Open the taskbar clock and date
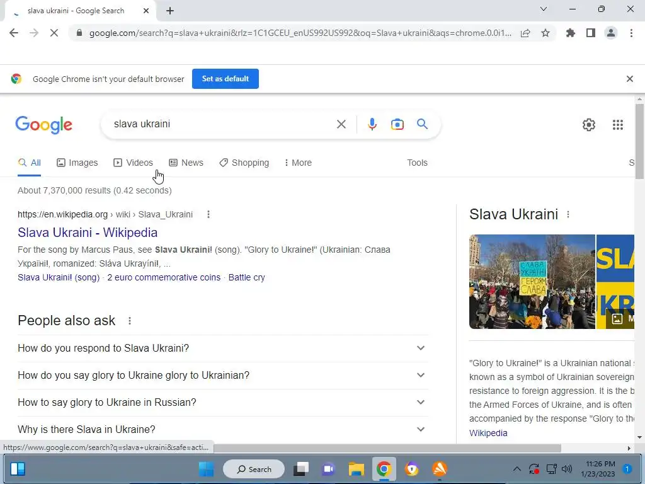645x484 pixels. (x=598, y=469)
